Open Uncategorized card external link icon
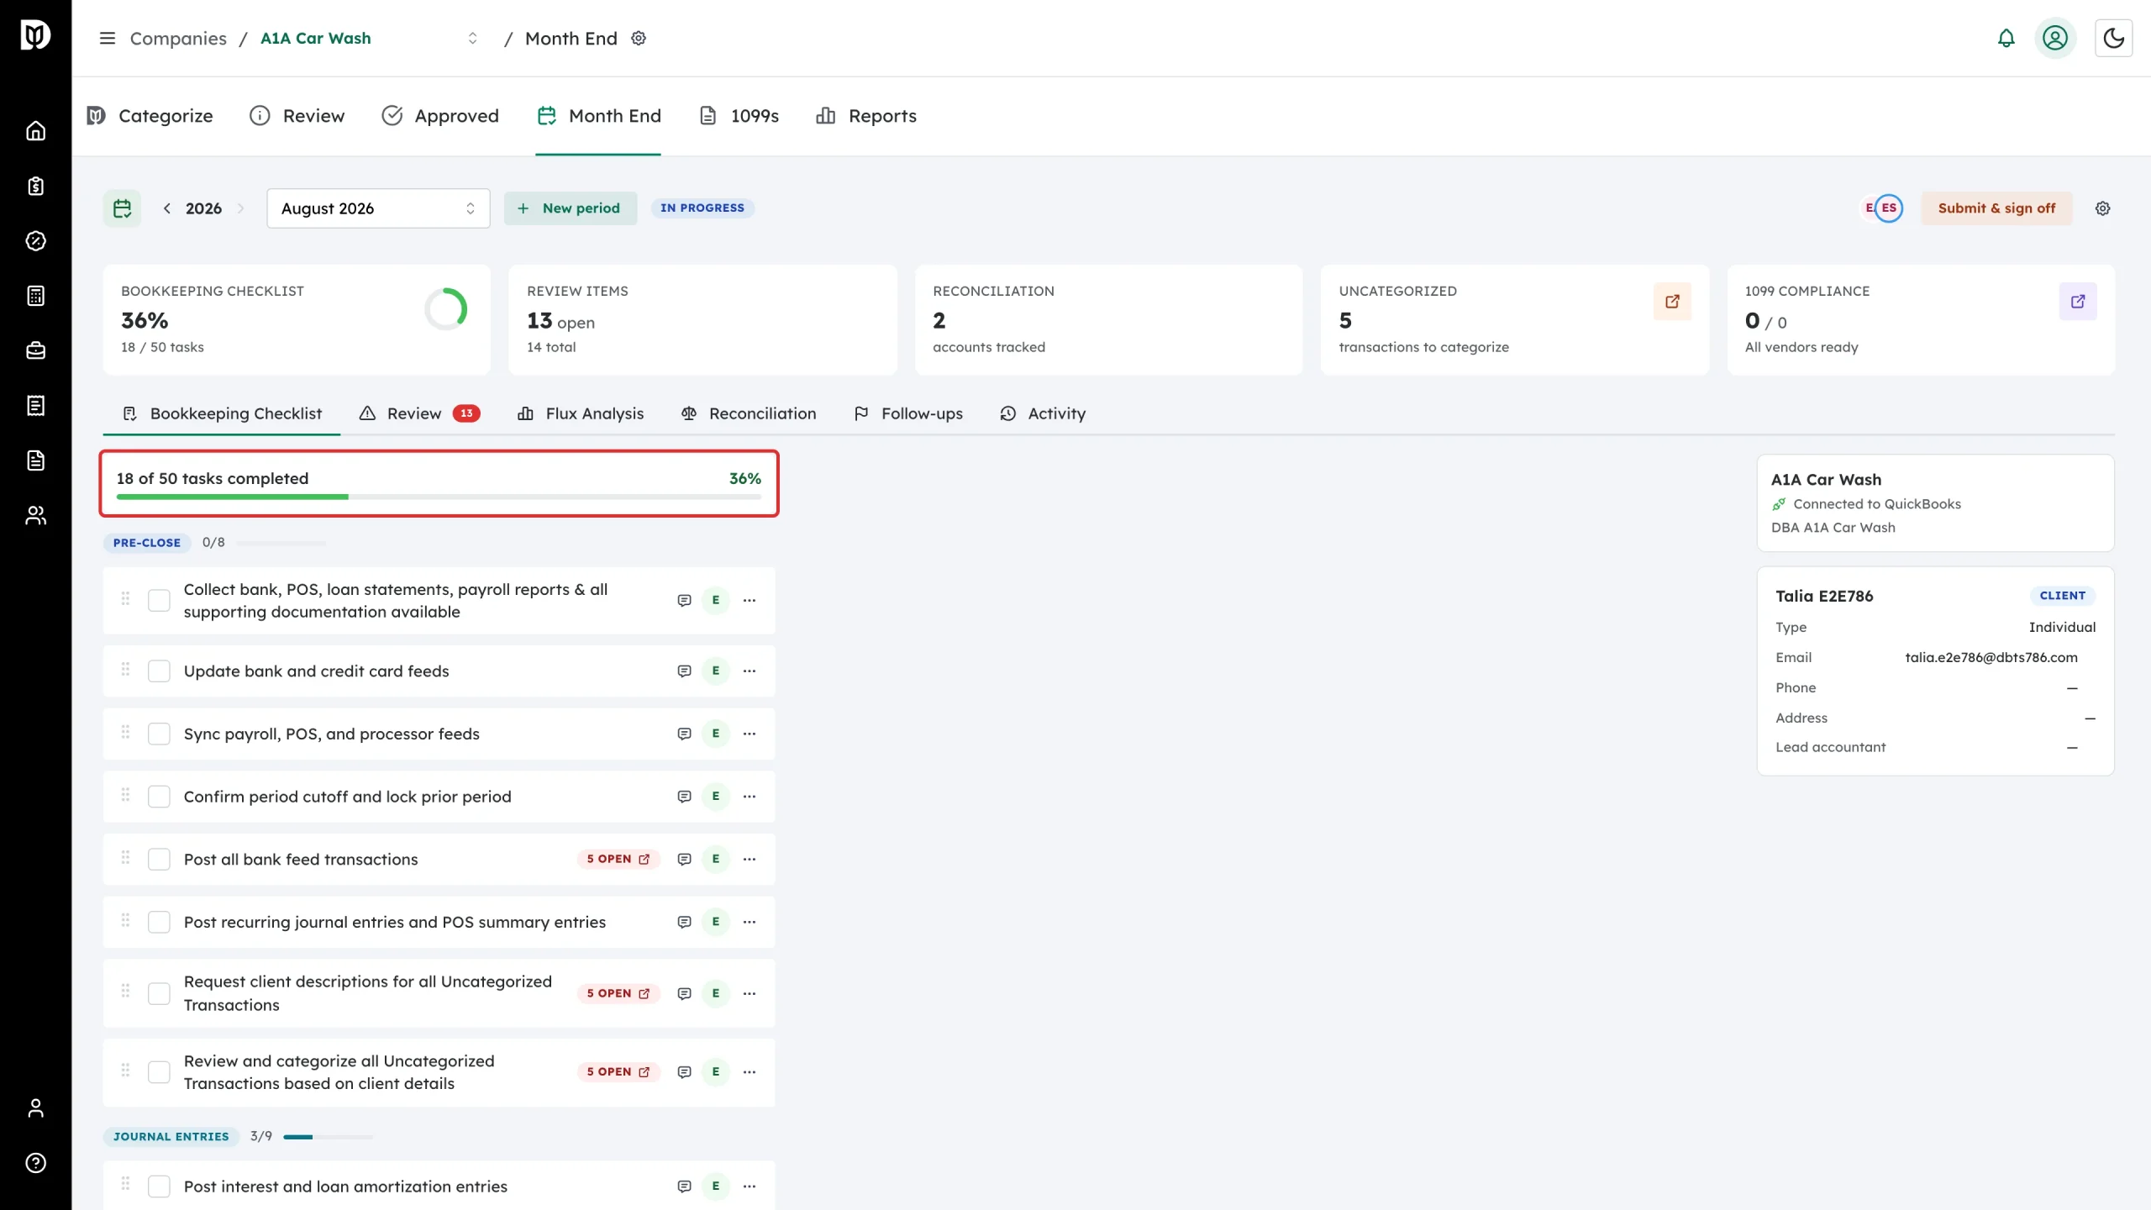This screenshot has width=2151, height=1210. (x=1672, y=301)
